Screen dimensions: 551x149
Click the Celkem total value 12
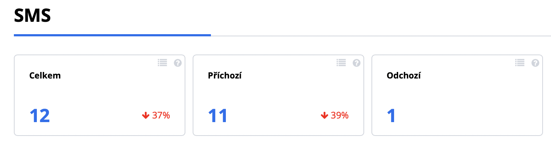39,116
